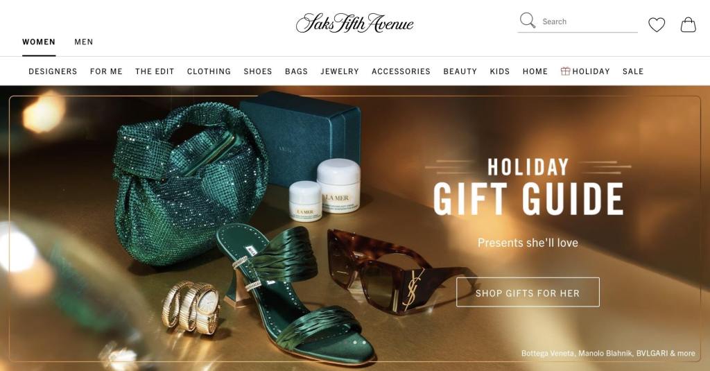
Task: Open the DESIGNERS menu
Action: pyautogui.click(x=53, y=71)
